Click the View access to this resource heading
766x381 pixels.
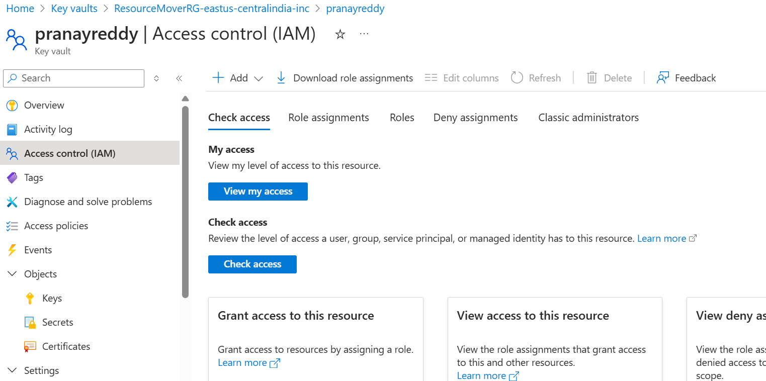click(533, 316)
